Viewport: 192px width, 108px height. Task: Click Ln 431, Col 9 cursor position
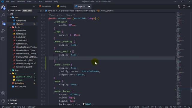click(x=134, y=107)
